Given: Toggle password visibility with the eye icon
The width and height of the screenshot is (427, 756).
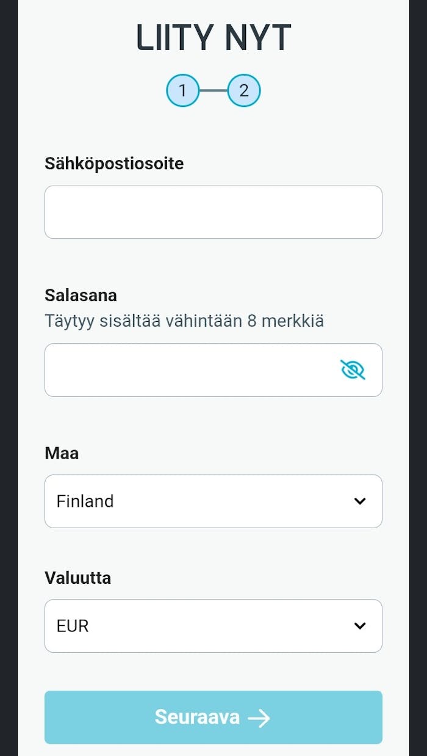Looking at the screenshot, I should (x=353, y=370).
